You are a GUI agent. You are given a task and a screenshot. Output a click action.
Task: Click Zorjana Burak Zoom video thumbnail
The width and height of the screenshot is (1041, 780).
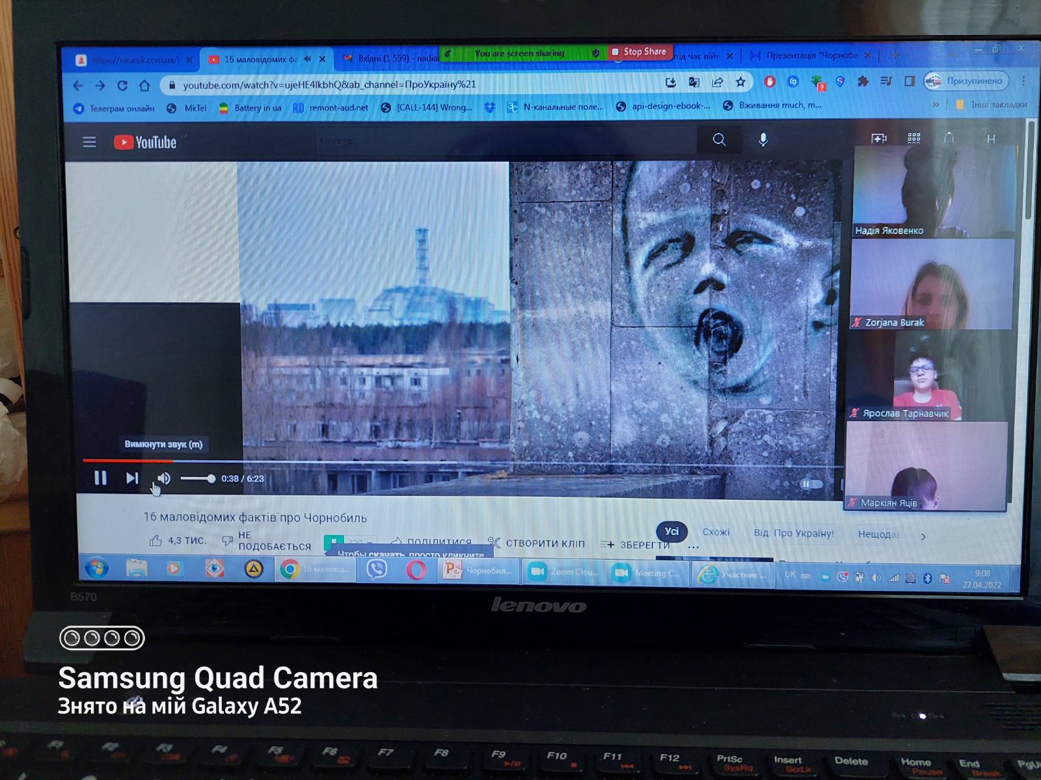(x=932, y=284)
